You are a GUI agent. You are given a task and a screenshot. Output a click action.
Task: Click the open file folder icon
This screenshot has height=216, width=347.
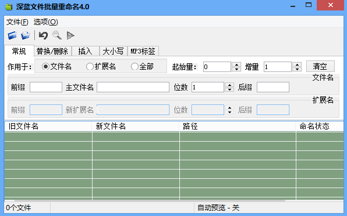click(12, 35)
